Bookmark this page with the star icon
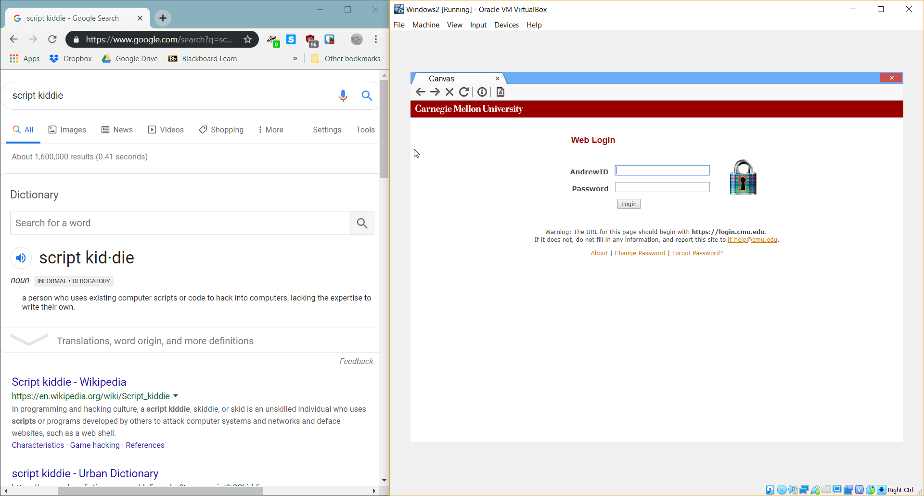Viewport: 924px width, 496px height. point(248,39)
